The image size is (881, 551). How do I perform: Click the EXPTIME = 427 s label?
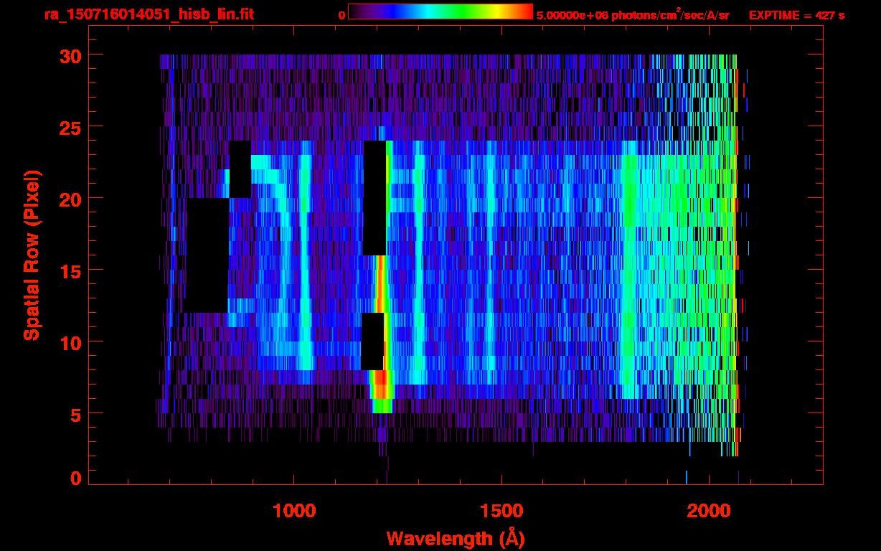(x=796, y=14)
